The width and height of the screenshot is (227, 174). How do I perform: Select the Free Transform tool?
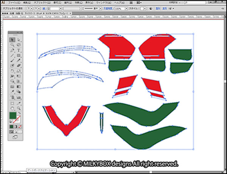(x=19, y=76)
